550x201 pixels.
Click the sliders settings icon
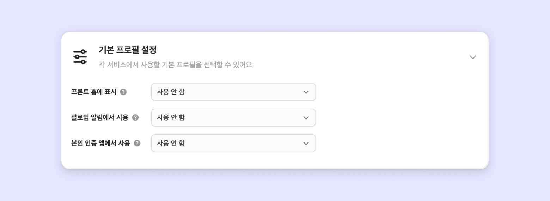(x=80, y=57)
